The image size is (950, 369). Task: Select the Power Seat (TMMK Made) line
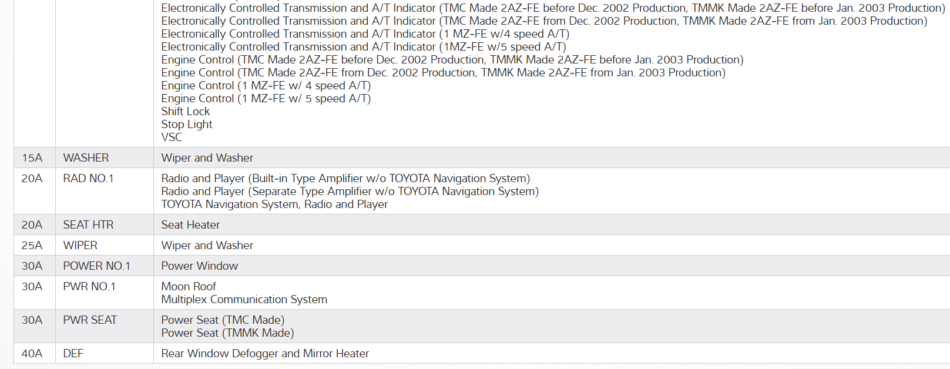click(227, 333)
